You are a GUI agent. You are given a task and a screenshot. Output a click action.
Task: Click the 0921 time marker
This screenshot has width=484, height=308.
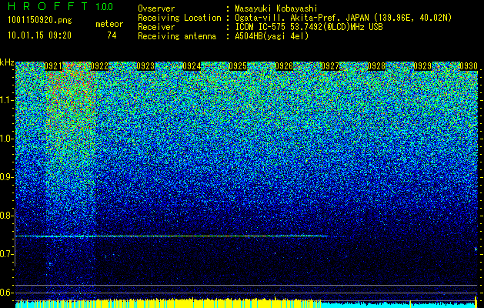click(x=53, y=66)
